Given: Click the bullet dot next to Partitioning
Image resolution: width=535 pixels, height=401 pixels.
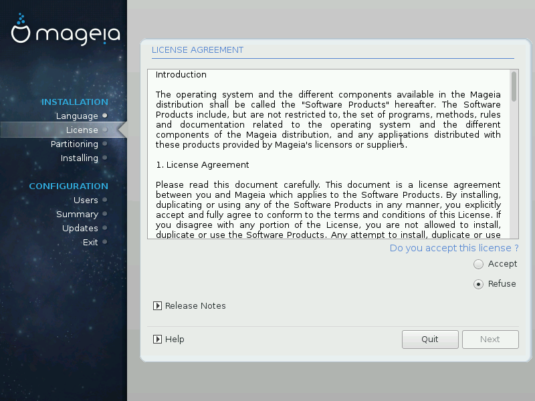Looking at the screenshot, I should tap(105, 144).
